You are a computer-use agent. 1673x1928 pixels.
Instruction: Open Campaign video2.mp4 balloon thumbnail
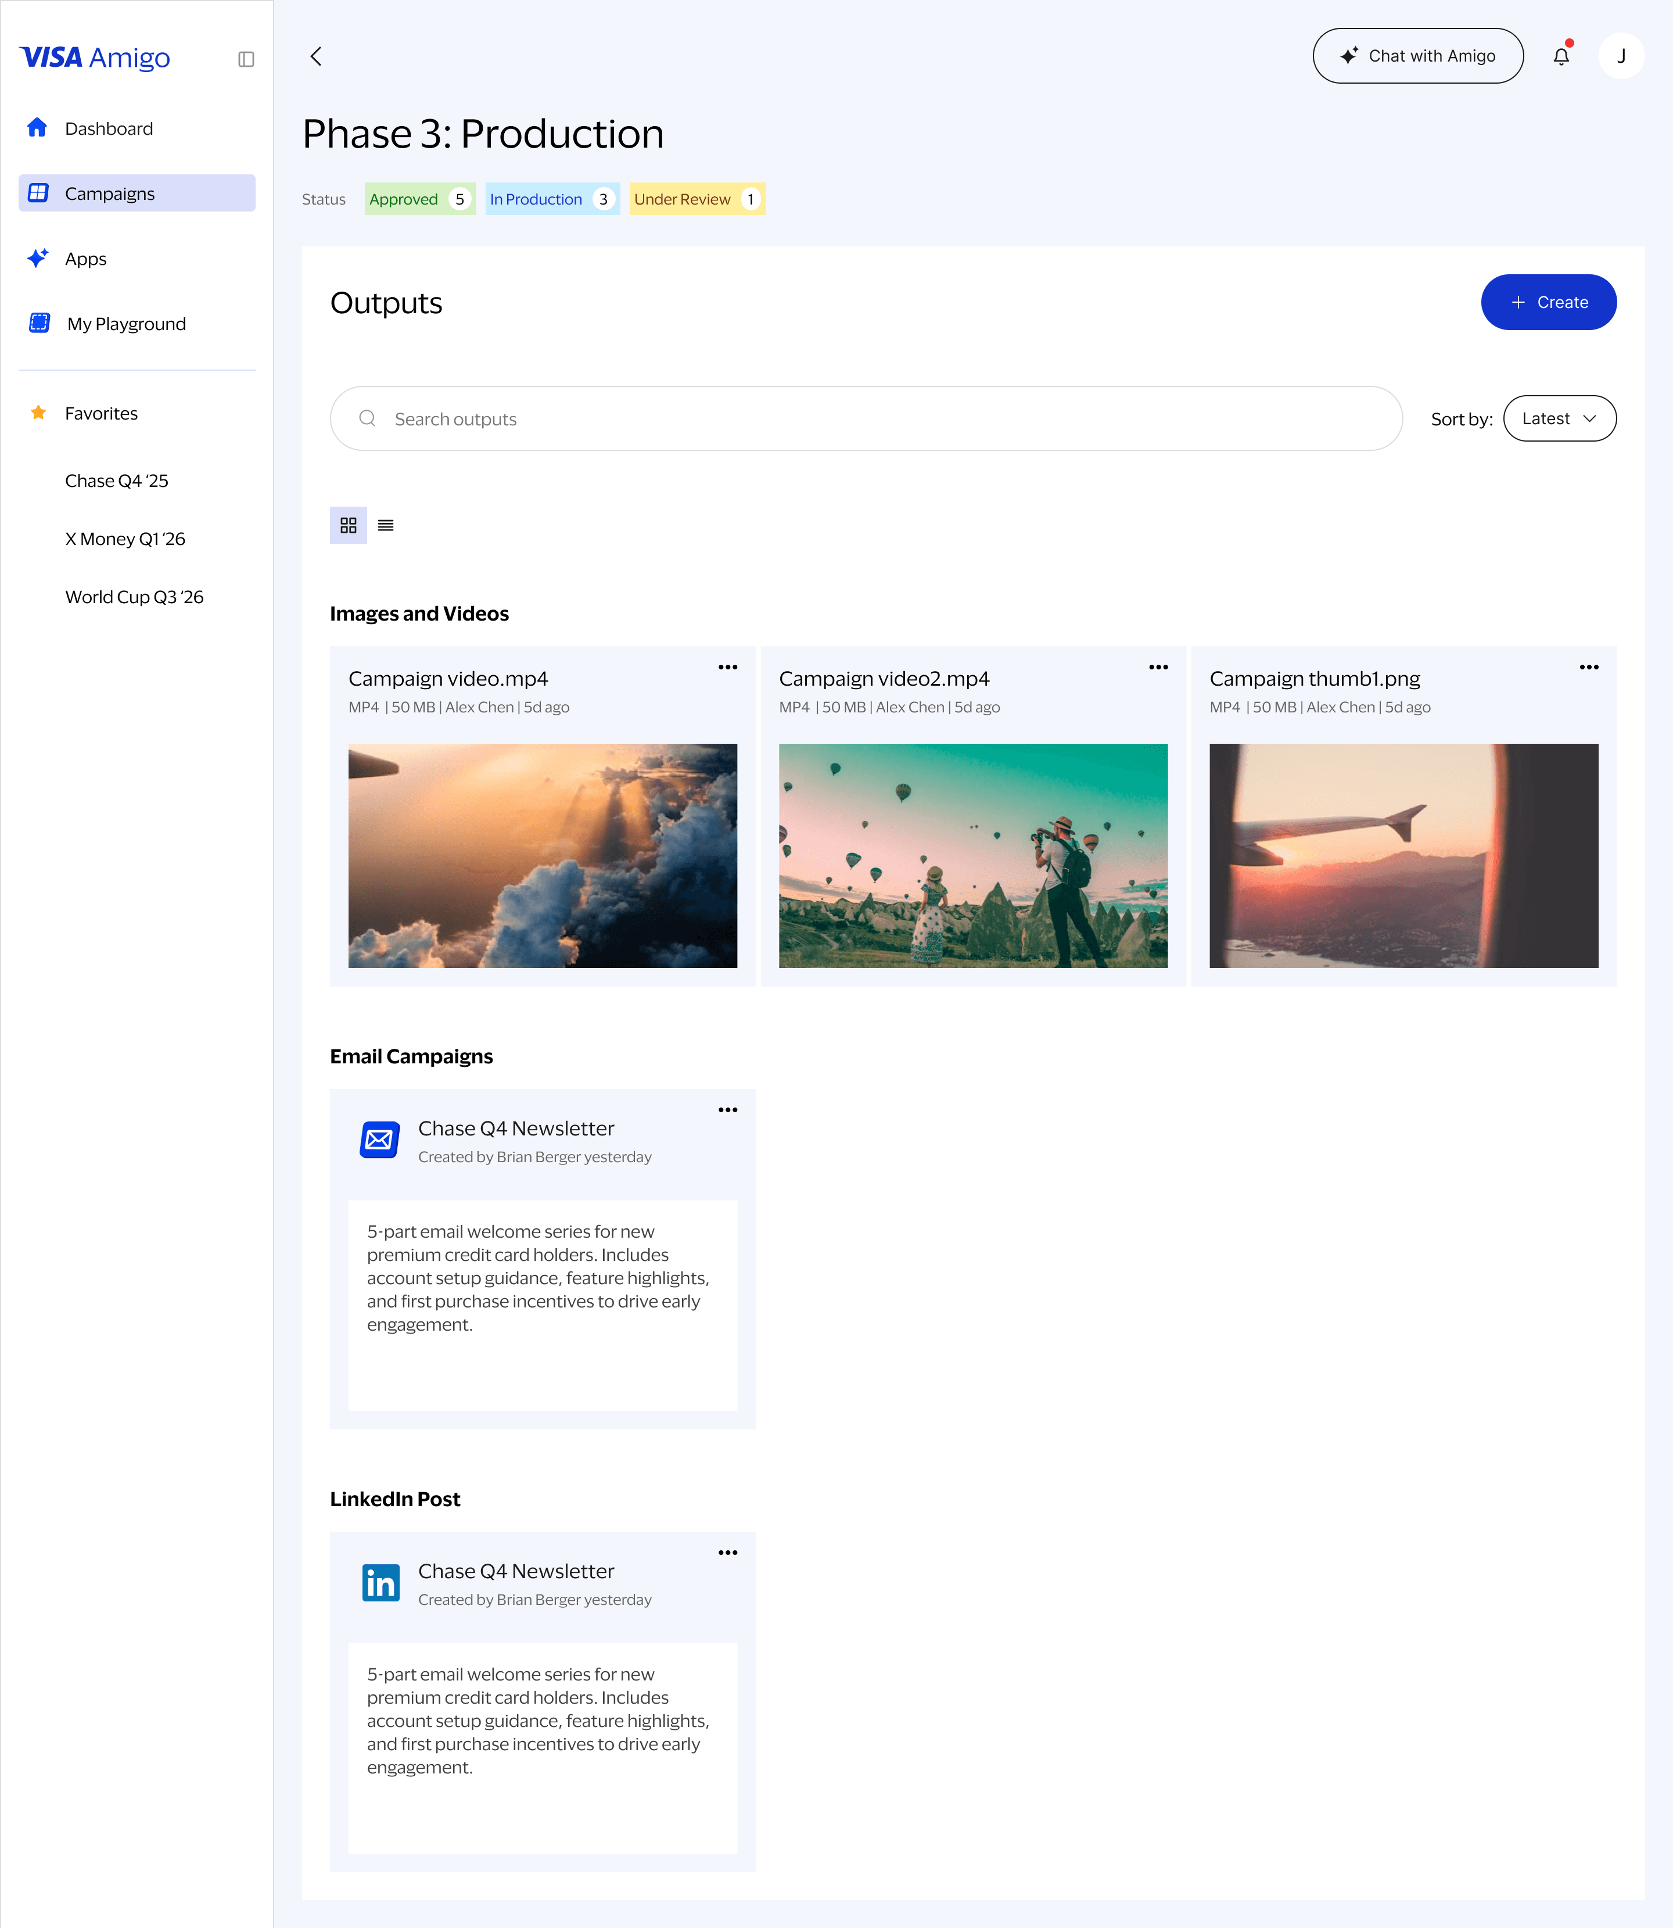pos(973,855)
